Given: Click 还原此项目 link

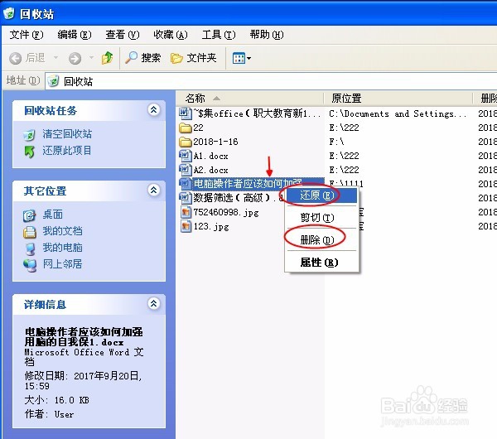Looking at the screenshot, I should click(x=67, y=150).
